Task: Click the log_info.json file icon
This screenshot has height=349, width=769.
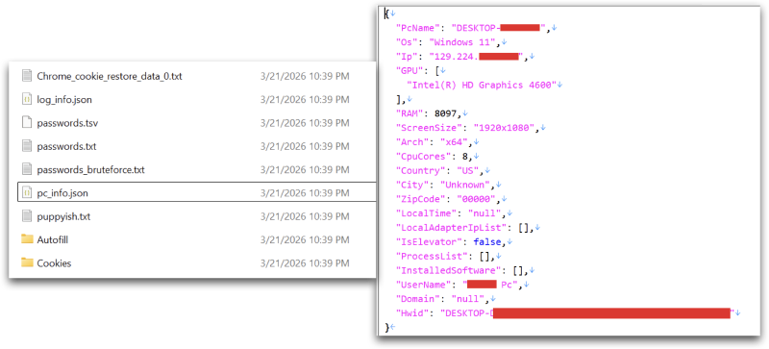Action: click(27, 99)
